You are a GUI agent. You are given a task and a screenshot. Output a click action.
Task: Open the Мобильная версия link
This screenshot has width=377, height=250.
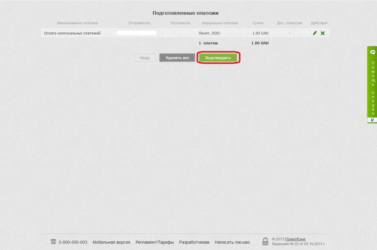pos(111,242)
